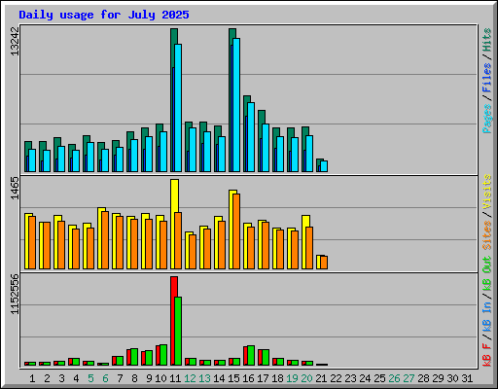The width and height of the screenshot is (498, 389).
Task: Click day 21 on the x-axis
Action: coord(321,378)
